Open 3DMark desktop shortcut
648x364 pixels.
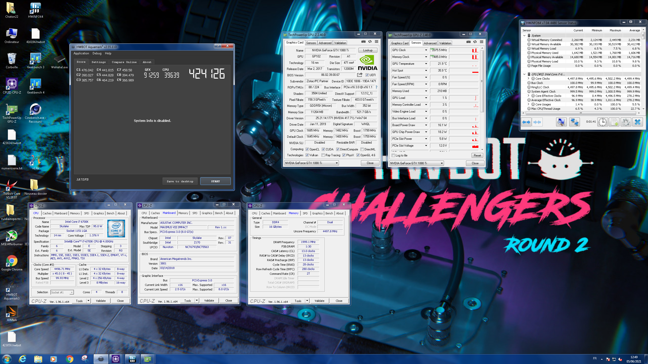(12, 313)
